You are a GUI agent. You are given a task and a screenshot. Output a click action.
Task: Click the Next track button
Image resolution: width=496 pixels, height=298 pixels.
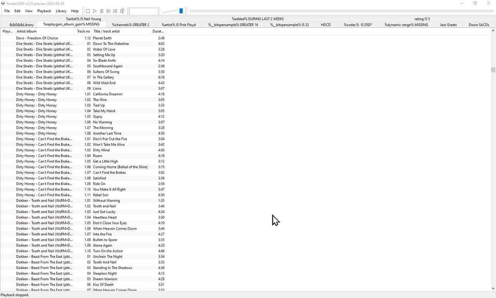(115, 11)
